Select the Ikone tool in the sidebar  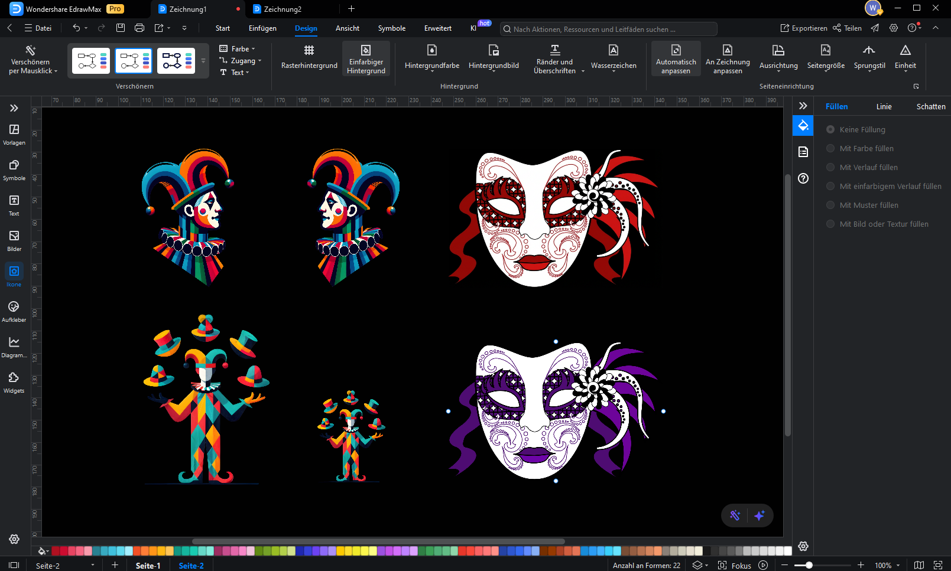14,273
